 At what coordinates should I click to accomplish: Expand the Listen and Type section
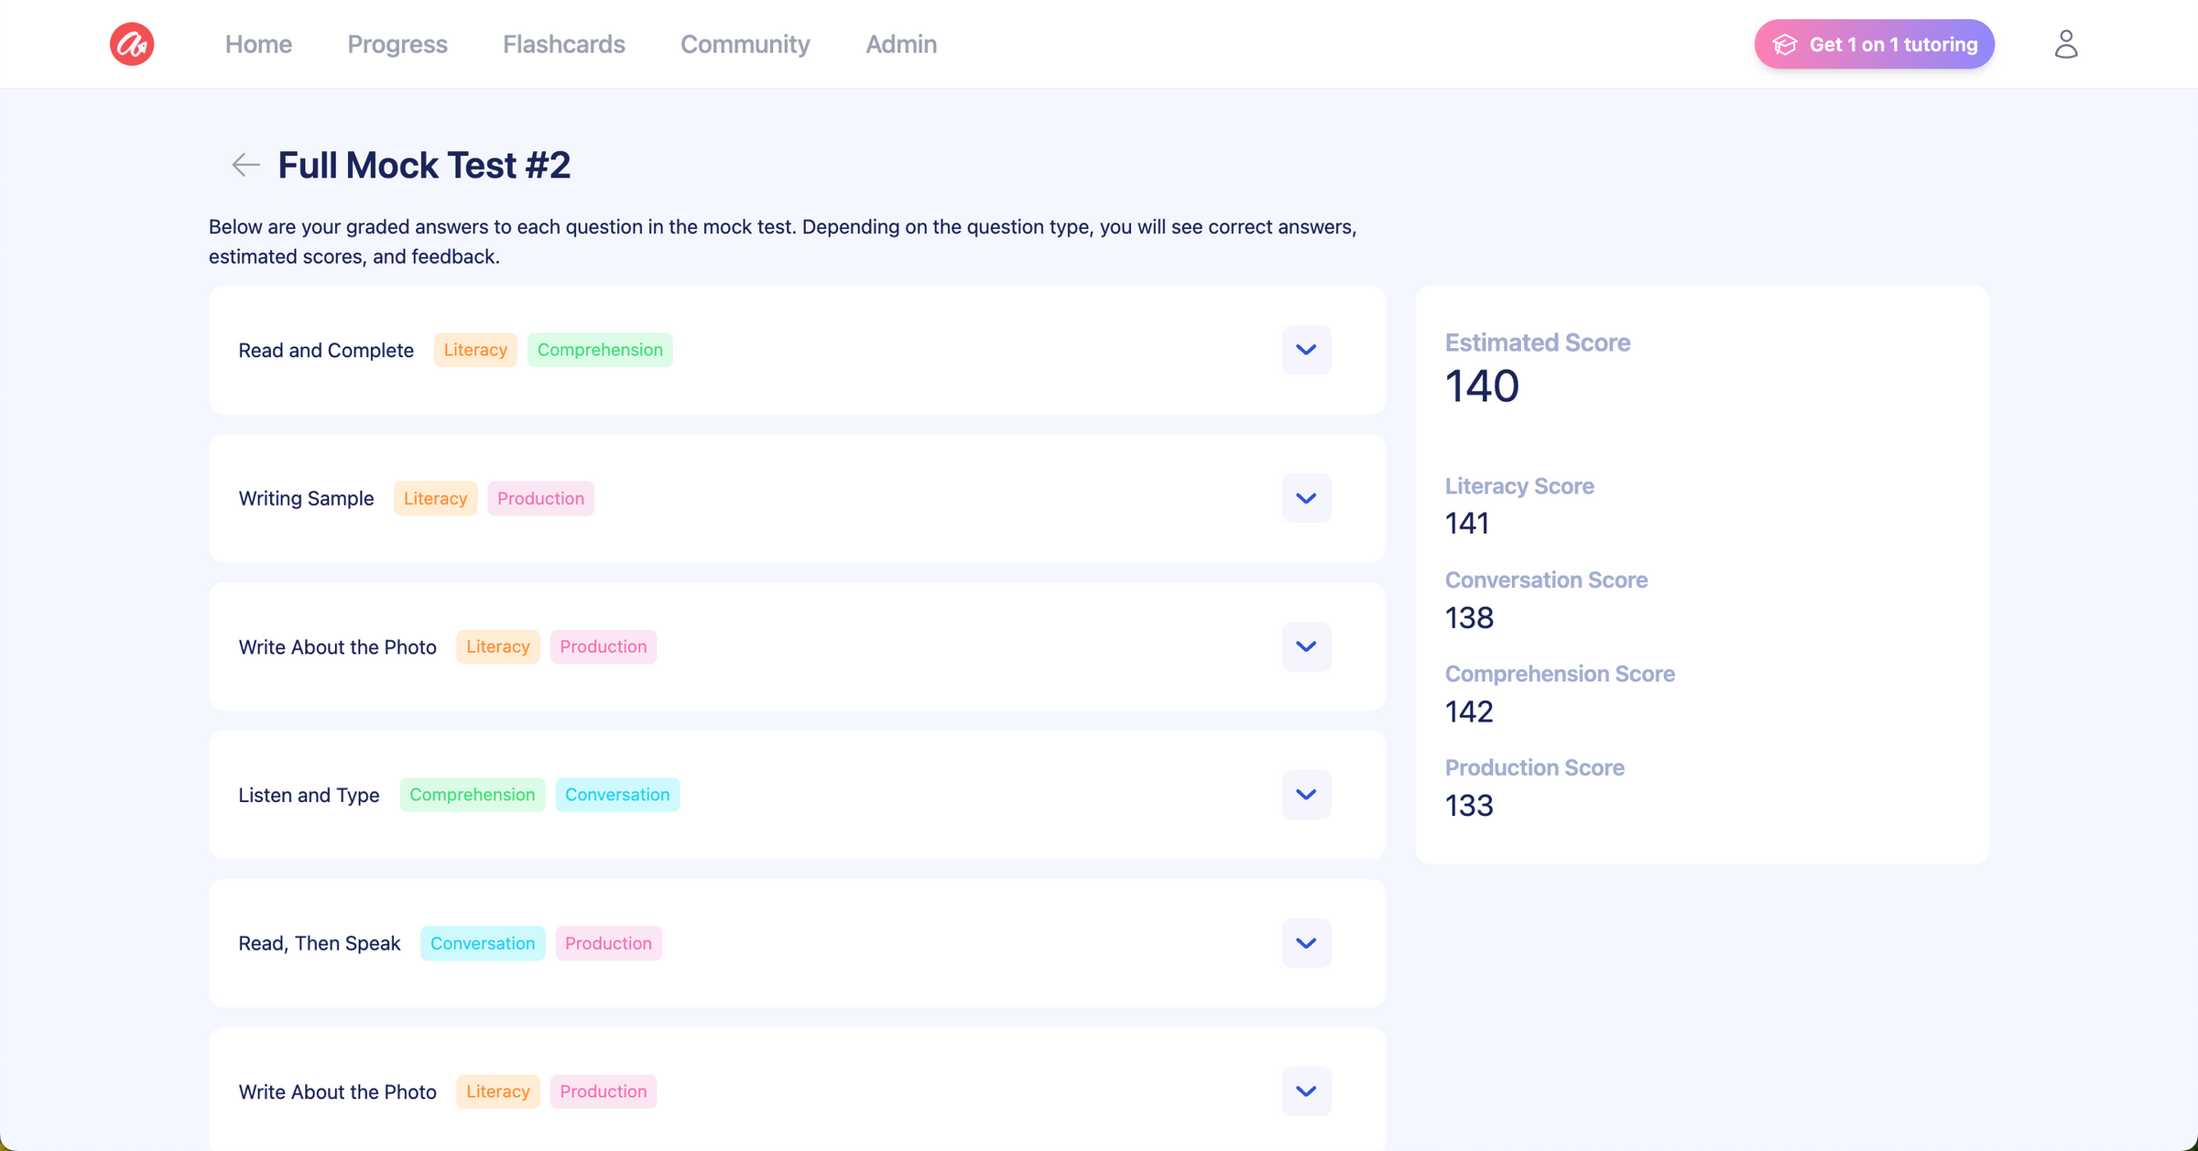1306,795
